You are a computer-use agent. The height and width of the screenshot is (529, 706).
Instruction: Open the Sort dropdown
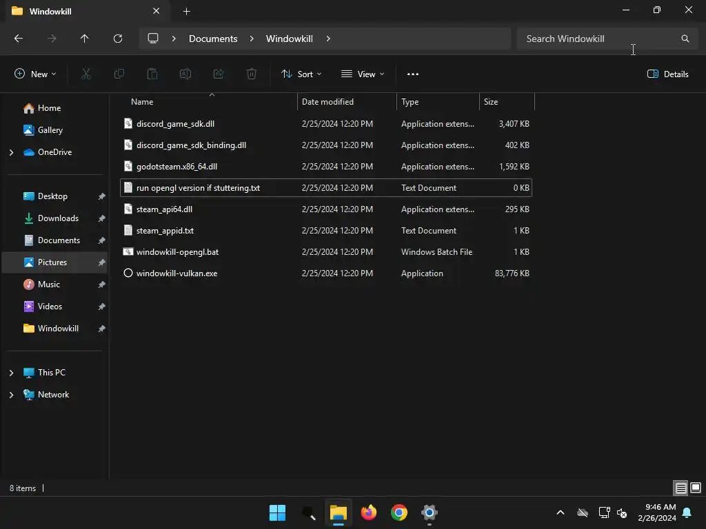tap(301, 74)
